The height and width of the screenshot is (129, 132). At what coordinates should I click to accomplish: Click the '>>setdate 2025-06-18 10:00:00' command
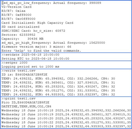[30, 55]
